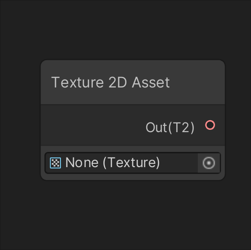Viewport: 251px width, 250px height.
Task: Click the checkerboard texture icon
Action: click(55, 163)
